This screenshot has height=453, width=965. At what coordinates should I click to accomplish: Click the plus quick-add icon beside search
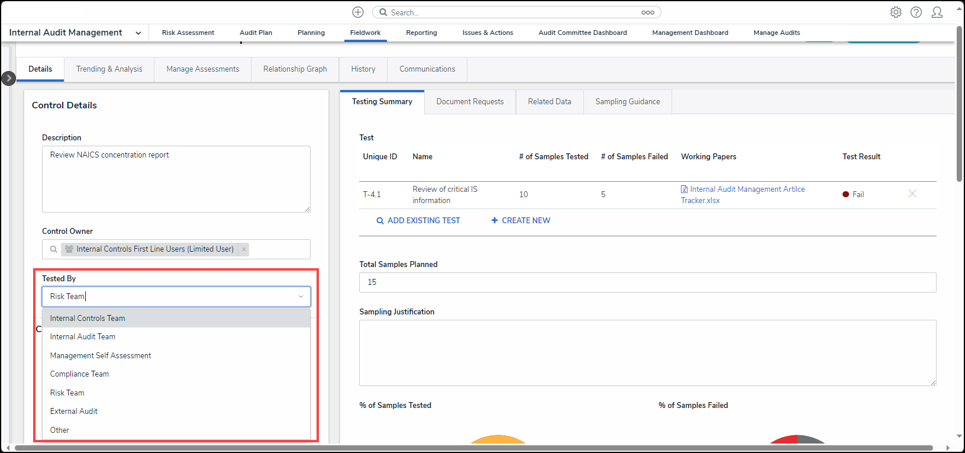tap(358, 12)
